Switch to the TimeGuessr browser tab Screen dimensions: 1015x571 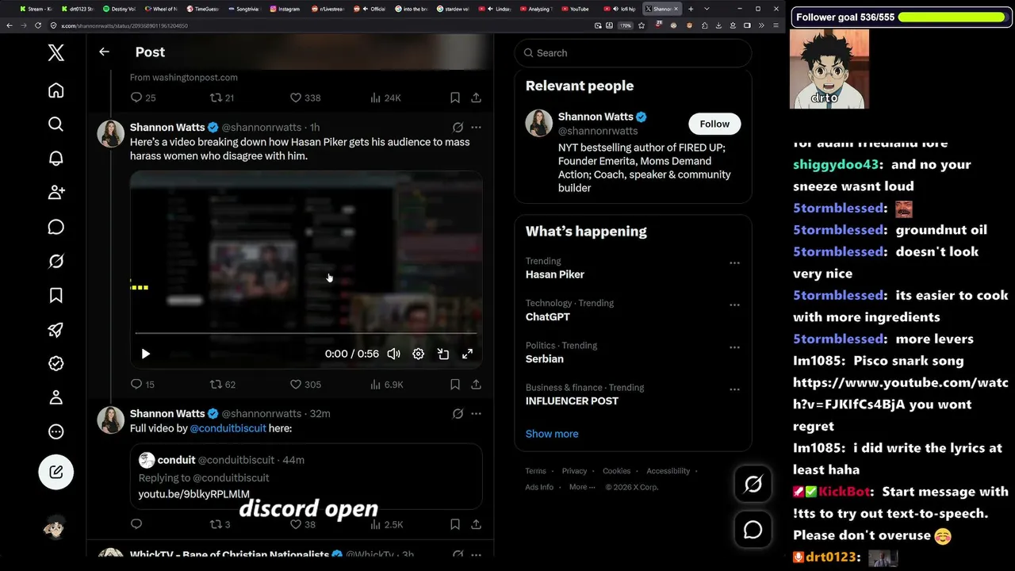point(202,9)
